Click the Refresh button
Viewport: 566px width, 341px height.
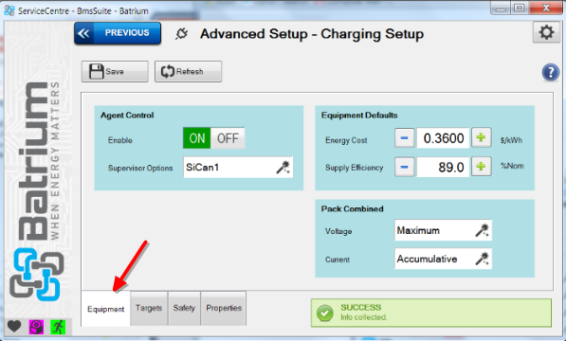pyautogui.click(x=188, y=71)
